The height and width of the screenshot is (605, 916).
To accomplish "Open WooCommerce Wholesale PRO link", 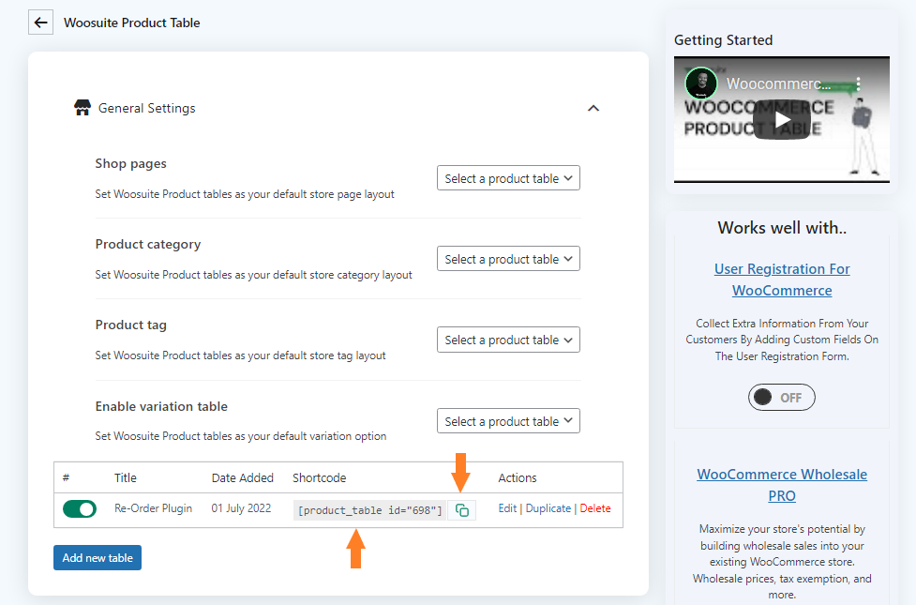I will [x=782, y=485].
